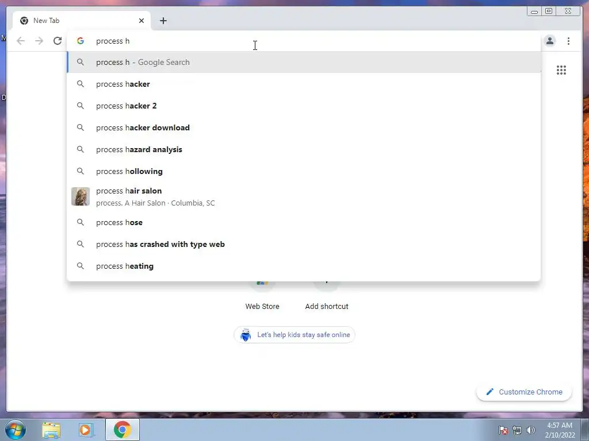Viewport: 589px width, 441px height.
Task: Select 'process hacker' suggestion
Action: pos(304,84)
